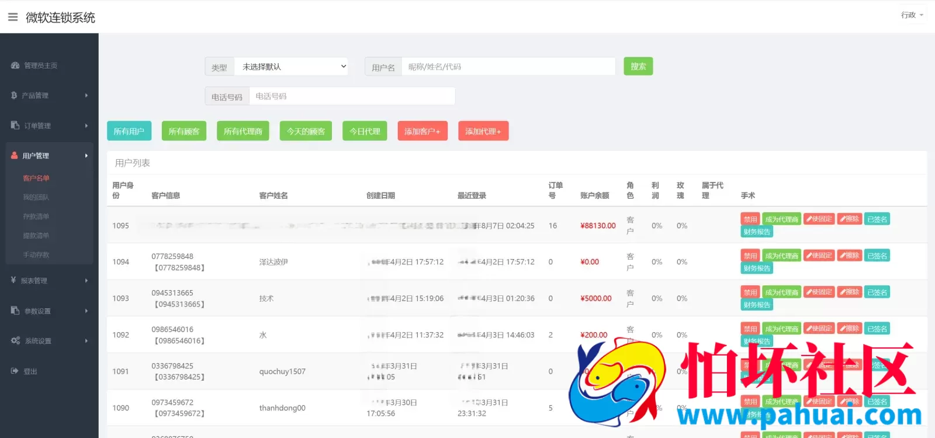Focus the 电话号码 input field

pyautogui.click(x=352, y=96)
